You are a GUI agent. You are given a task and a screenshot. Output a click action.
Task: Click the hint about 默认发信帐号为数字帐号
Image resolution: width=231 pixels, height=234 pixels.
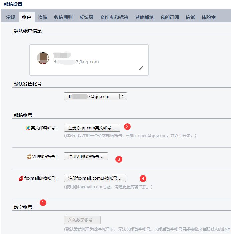click(148, 229)
